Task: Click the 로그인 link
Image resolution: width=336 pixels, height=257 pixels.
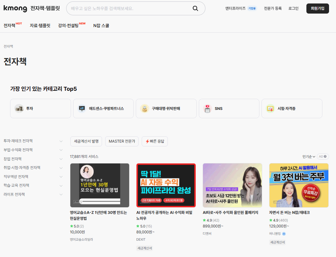Action: tap(294, 8)
